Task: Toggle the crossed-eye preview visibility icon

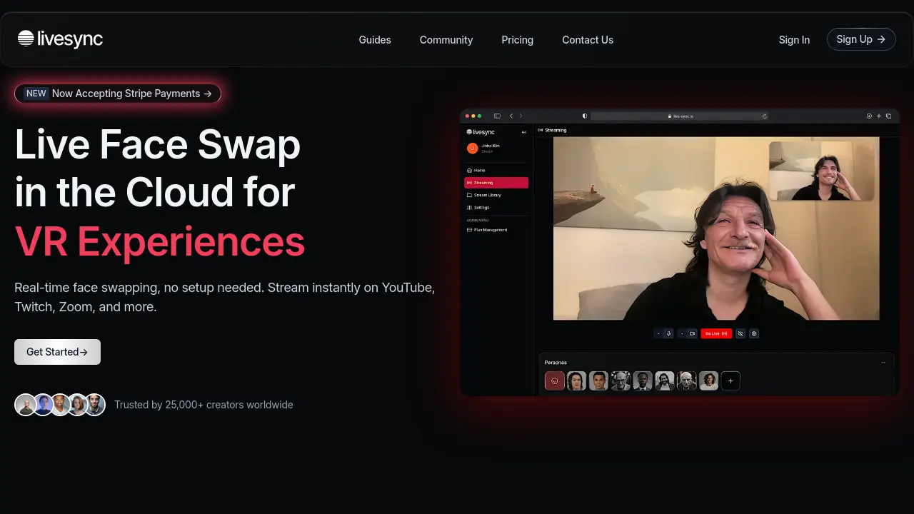Action: pos(740,333)
